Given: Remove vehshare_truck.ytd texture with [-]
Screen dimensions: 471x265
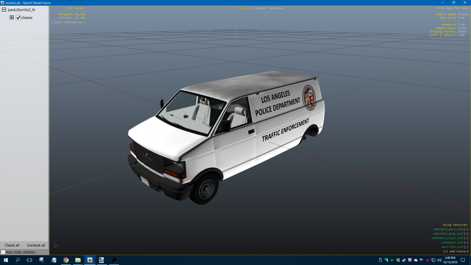Looking at the screenshot, I should point(466,238).
